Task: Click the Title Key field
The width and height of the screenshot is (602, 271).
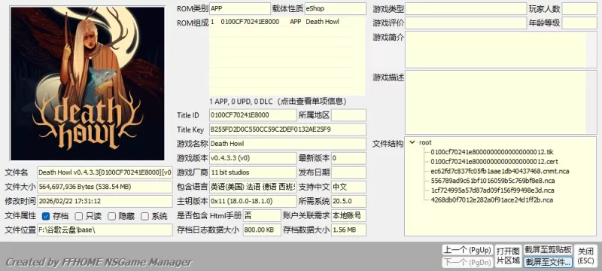Action: click(x=287, y=129)
